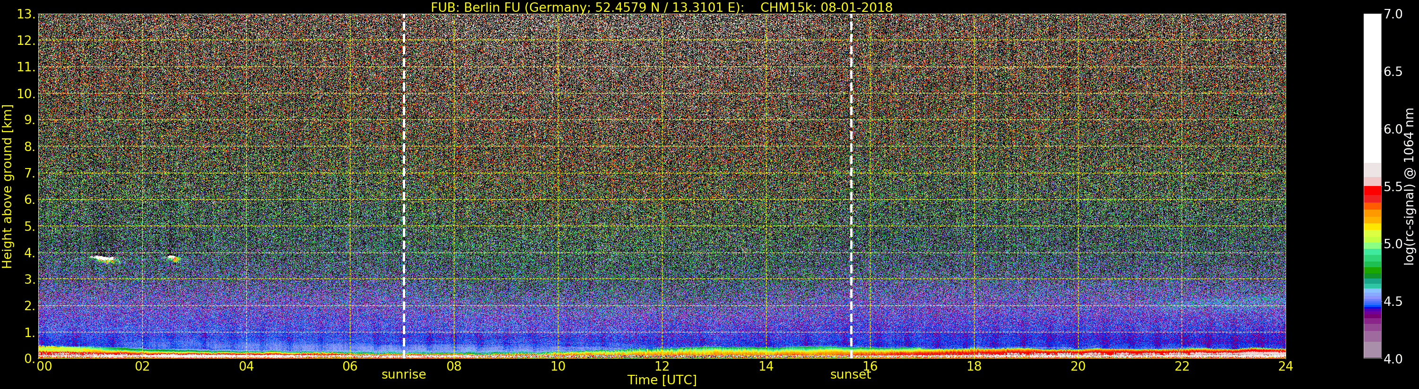Click the 'sunrise' label below the time axis
The image size is (1419, 389).
click(x=404, y=375)
